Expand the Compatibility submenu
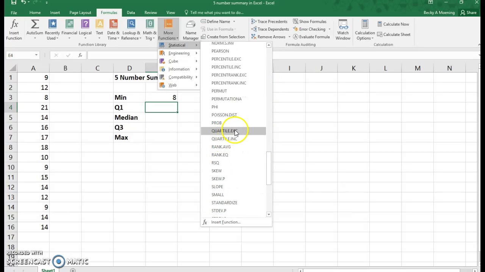The width and height of the screenshot is (485, 272). coord(179,77)
